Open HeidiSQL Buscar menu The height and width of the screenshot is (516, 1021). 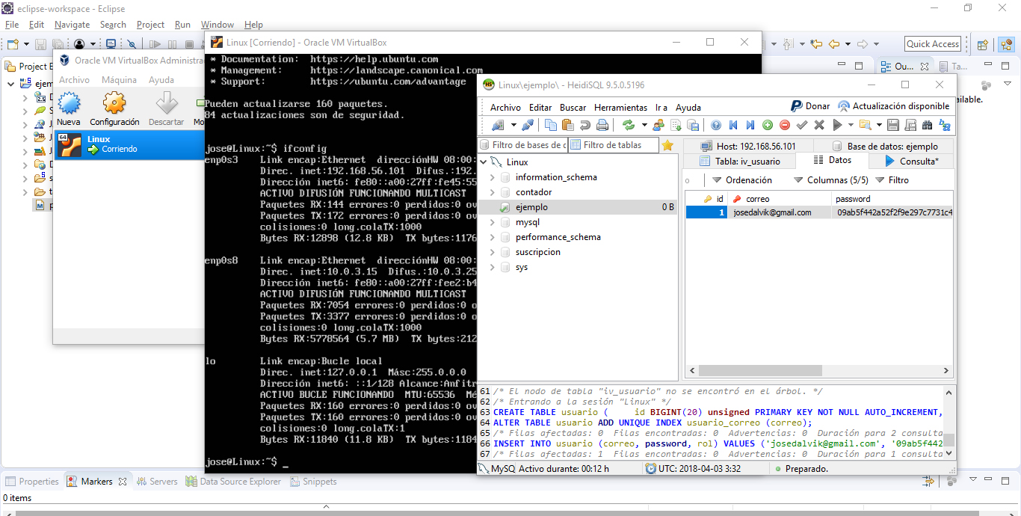point(573,108)
